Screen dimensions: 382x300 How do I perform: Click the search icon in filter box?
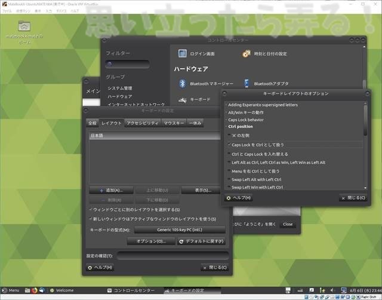click(x=109, y=64)
